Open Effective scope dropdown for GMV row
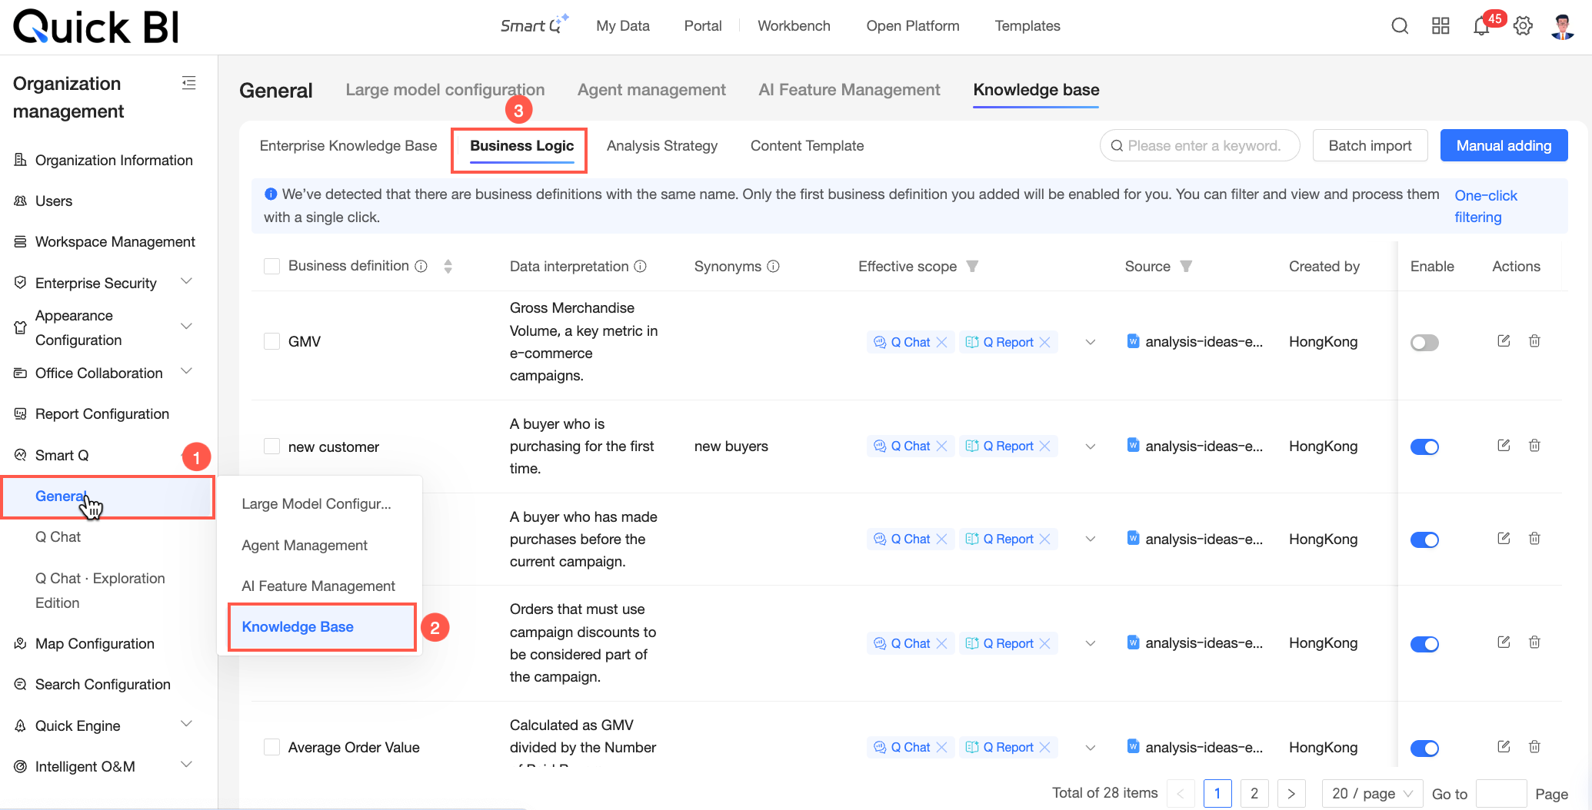This screenshot has height=810, width=1592. click(x=1091, y=342)
